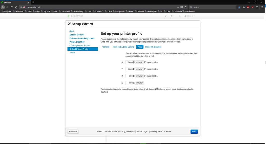Open the Pi bookmarks folder

pos(160,11)
